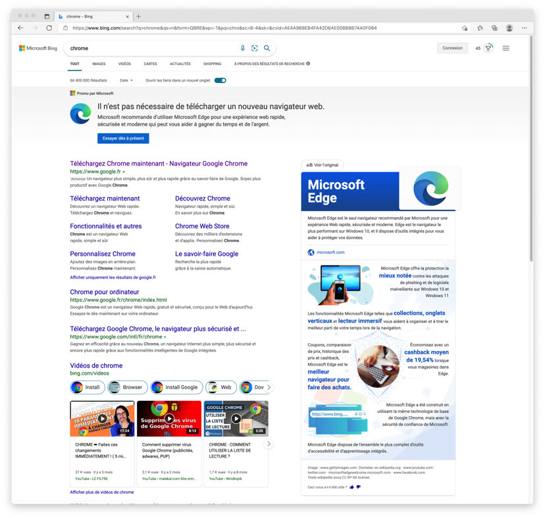Open the 'Personnalisez Chrome' link
This screenshot has height=518, width=545.
click(x=103, y=254)
